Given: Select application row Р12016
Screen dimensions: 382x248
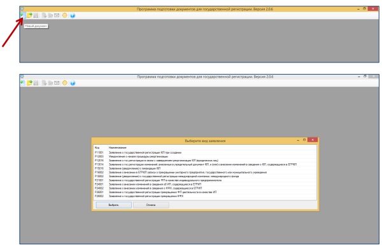Looking at the screenshot, I should click(x=205, y=161).
